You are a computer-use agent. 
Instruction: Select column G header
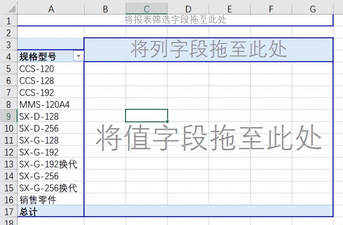[313, 9]
